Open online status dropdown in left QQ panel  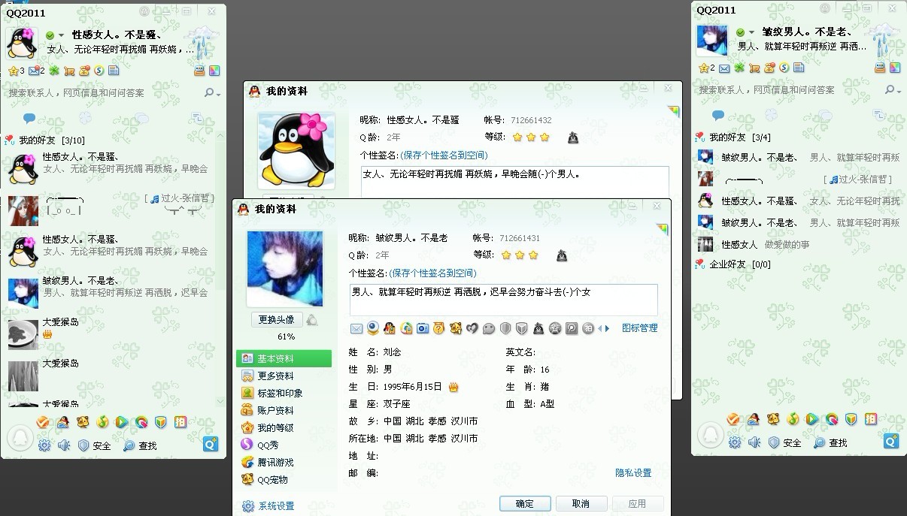coord(55,35)
